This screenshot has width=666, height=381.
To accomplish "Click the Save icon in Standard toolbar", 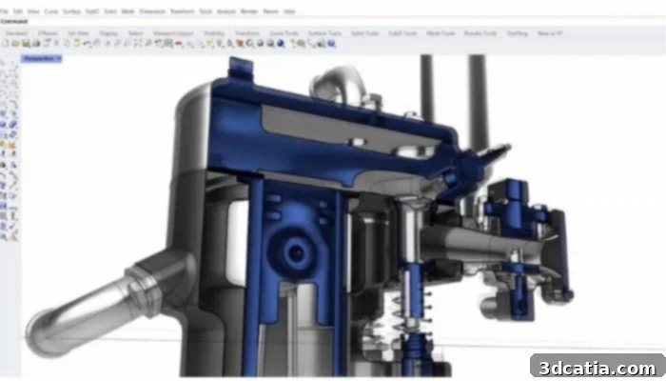I will tap(26, 44).
